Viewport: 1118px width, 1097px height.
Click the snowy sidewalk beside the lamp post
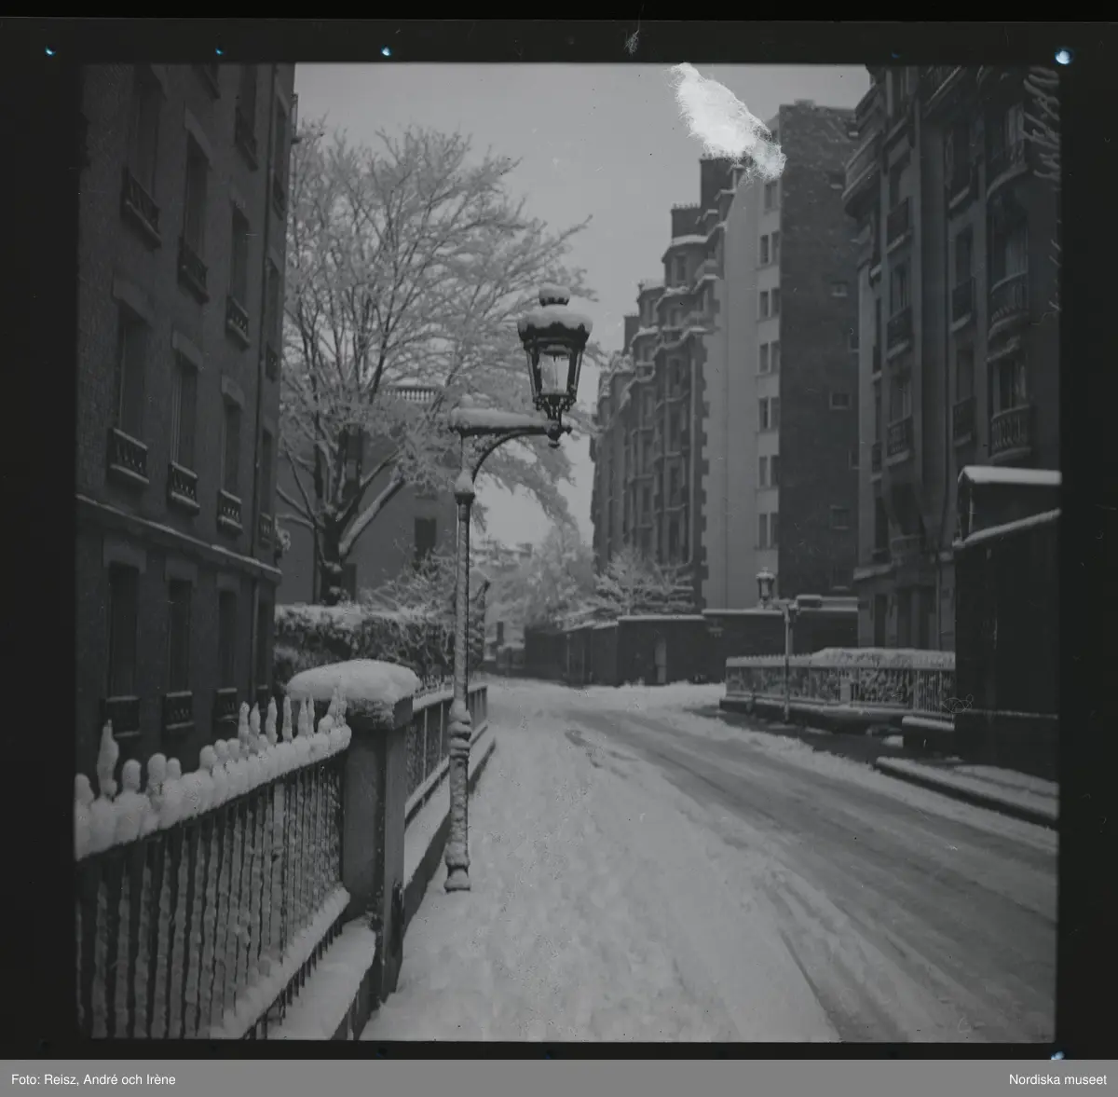pos(559,885)
